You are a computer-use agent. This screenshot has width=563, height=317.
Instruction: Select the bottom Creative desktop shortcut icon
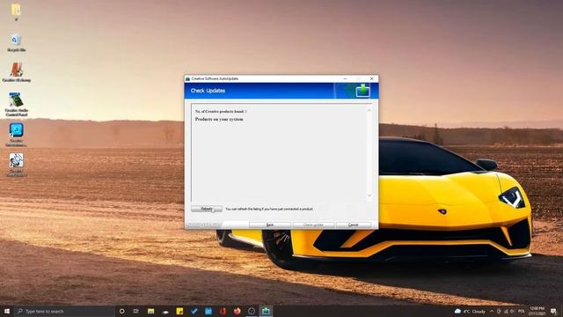pyautogui.click(x=16, y=165)
